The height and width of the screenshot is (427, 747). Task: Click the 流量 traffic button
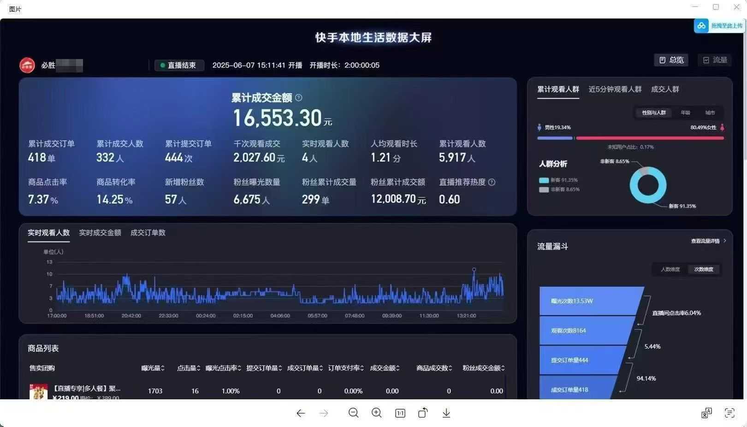point(715,60)
